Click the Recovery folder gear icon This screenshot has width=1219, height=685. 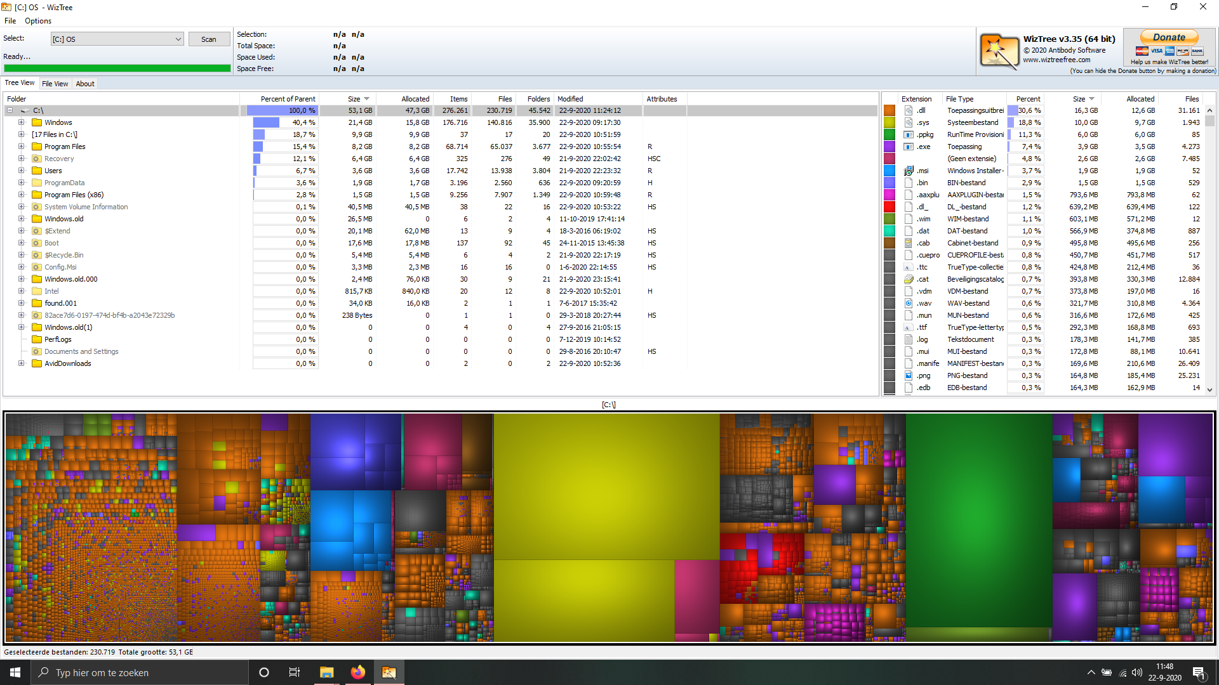(37, 159)
